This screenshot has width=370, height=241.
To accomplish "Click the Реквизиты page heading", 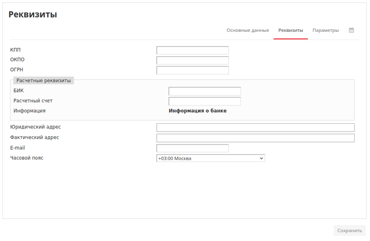I will [33, 14].
